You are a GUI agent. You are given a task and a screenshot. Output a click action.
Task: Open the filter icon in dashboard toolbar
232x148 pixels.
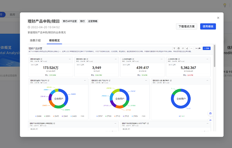point(174,48)
